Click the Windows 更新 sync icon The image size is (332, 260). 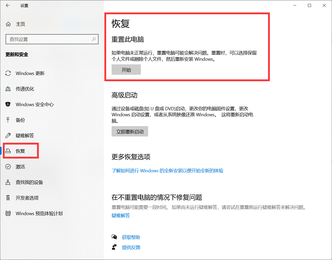pos(8,73)
